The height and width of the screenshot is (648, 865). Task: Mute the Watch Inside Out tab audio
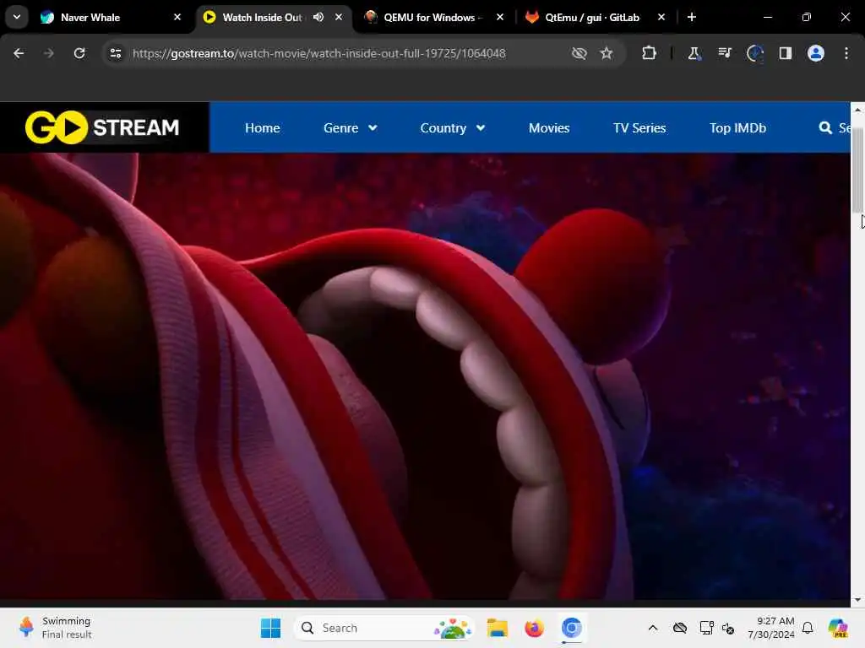click(318, 17)
